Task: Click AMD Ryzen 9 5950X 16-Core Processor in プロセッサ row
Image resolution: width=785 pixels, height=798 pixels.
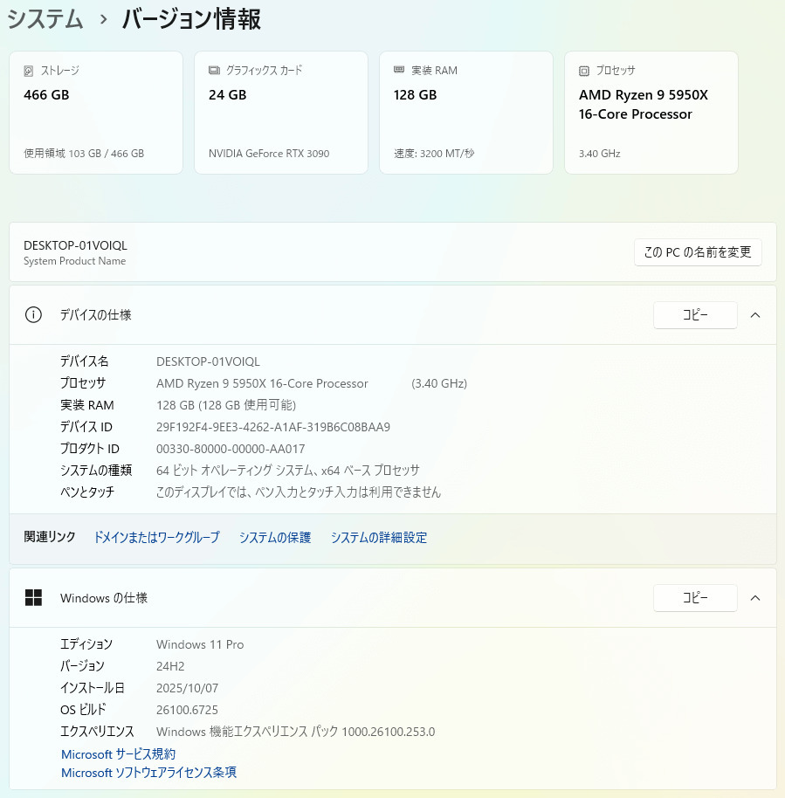Action: click(x=262, y=383)
